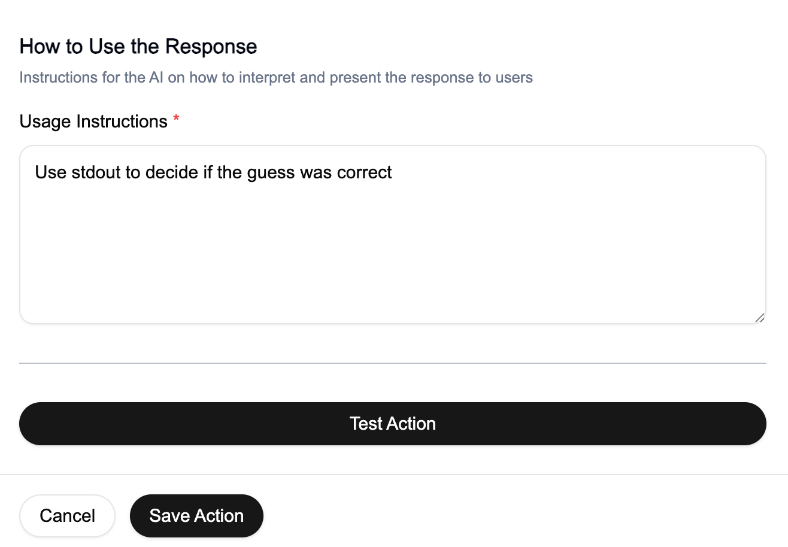Click the 'How to Use the Response' heading
788x547 pixels.
click(138, 46)
